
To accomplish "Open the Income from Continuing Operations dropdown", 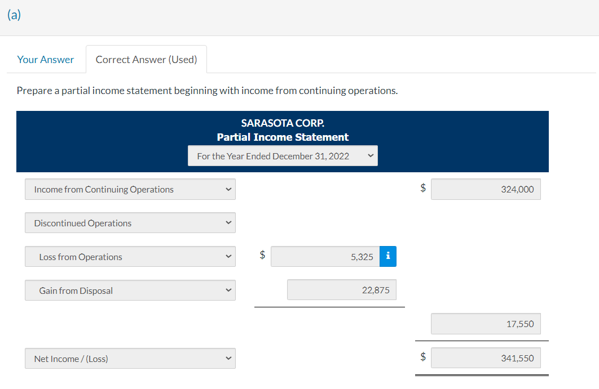I will [130, 189].
